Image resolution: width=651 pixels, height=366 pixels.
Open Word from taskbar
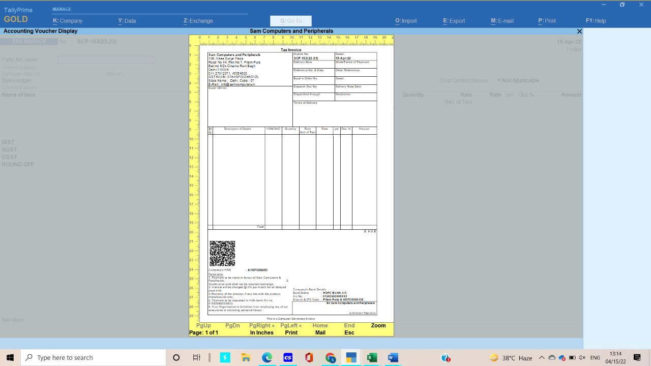393,357
